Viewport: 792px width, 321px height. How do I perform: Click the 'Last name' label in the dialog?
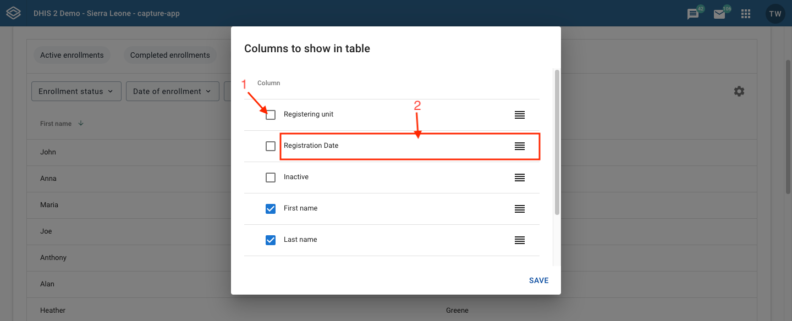(300, 240)
